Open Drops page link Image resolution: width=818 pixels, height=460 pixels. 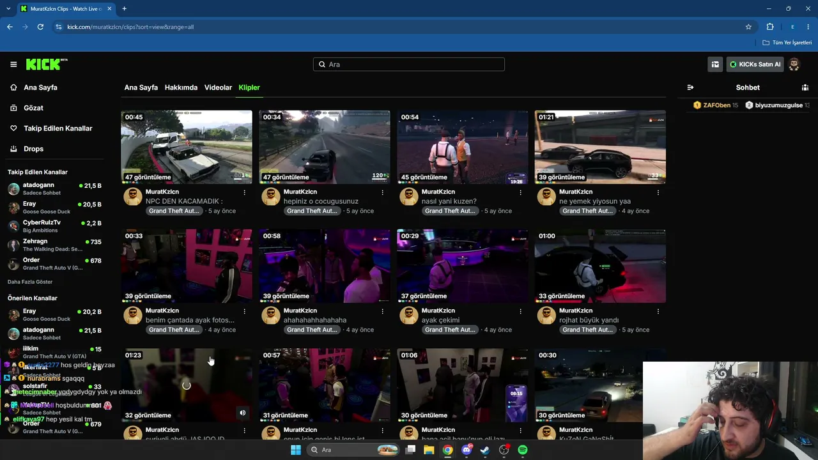(x=33, y=149)
